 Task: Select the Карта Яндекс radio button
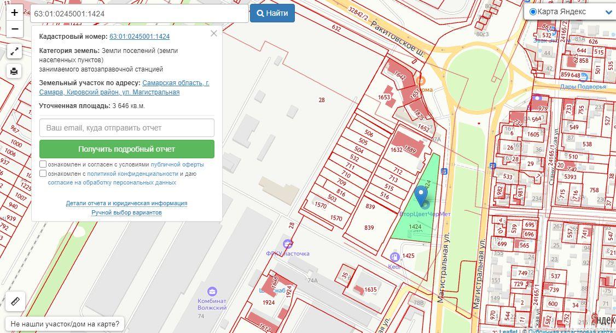click(x=533, y=12)
